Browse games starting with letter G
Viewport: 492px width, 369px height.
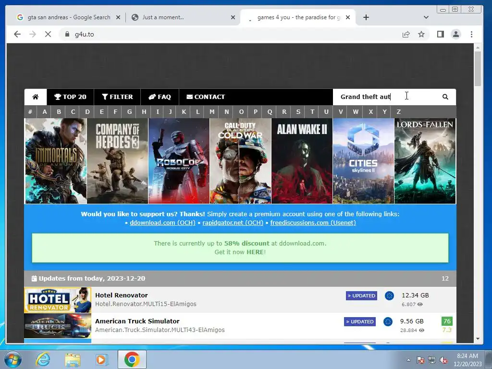(x=129, y=111)
